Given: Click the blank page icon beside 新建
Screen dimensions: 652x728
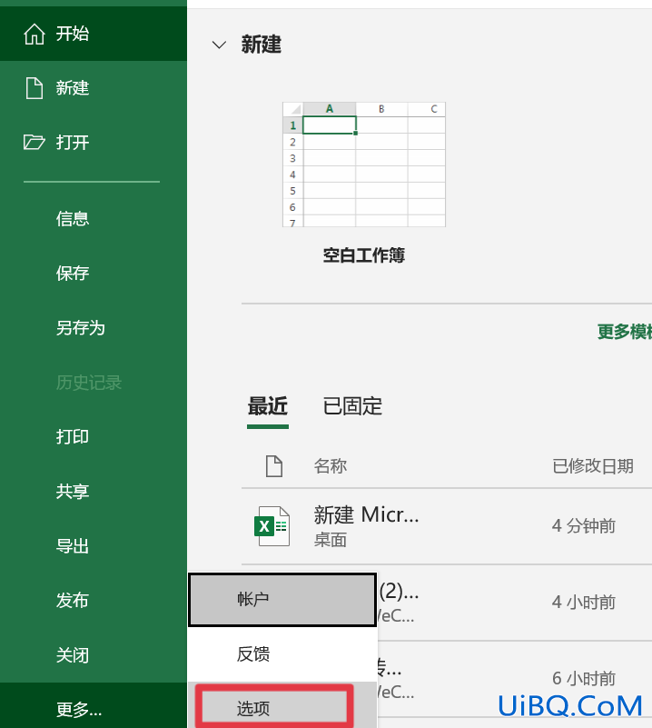Looking at the screenshot, I should 35,88.
